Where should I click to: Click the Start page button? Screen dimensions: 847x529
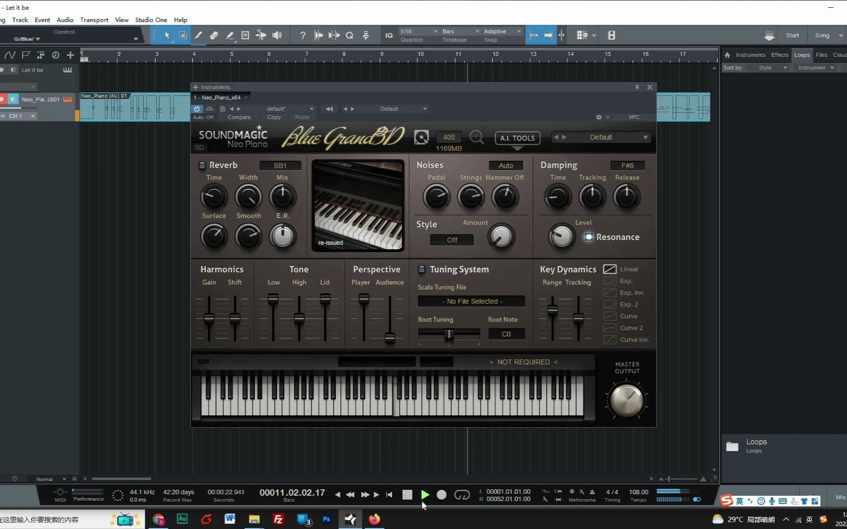tap(792, 35)
